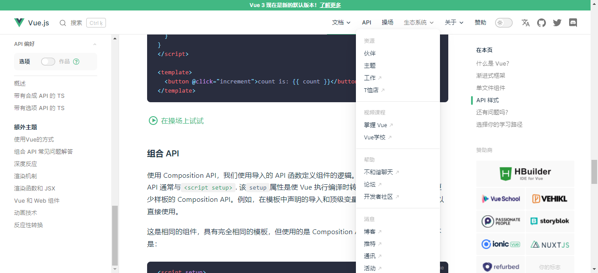Open 工作 in the ecosystem menu
This screenshot has width=598, height=273.
click(373, 78)
